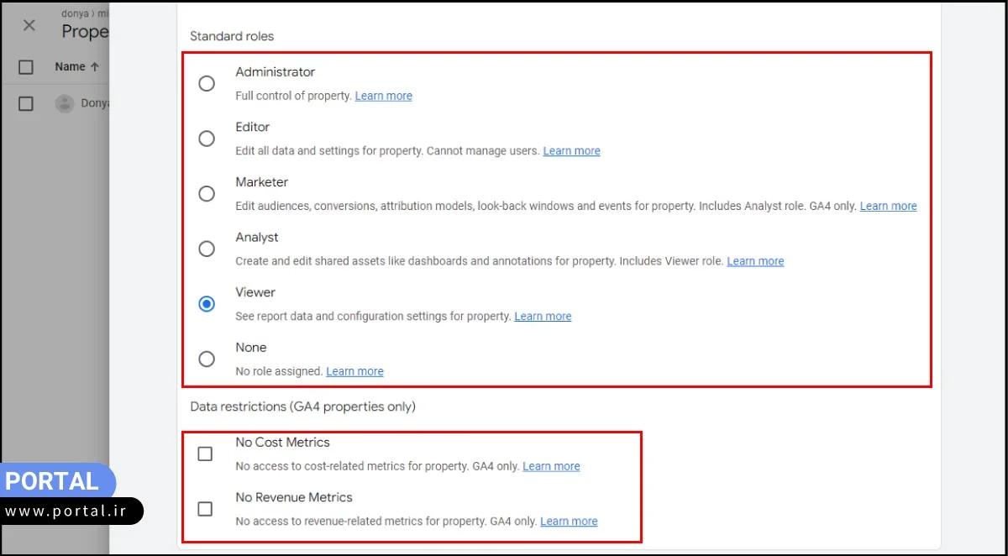This screenshot has height=556, width=1008.
Task: Open Learn more link for Administrator
Action: (383, 96)
